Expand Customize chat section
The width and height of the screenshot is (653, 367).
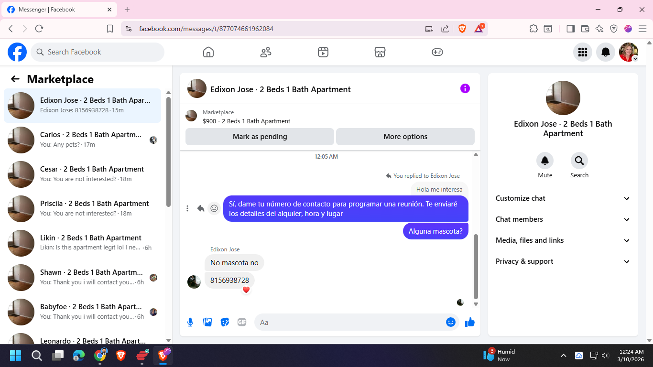coord(563,198)
